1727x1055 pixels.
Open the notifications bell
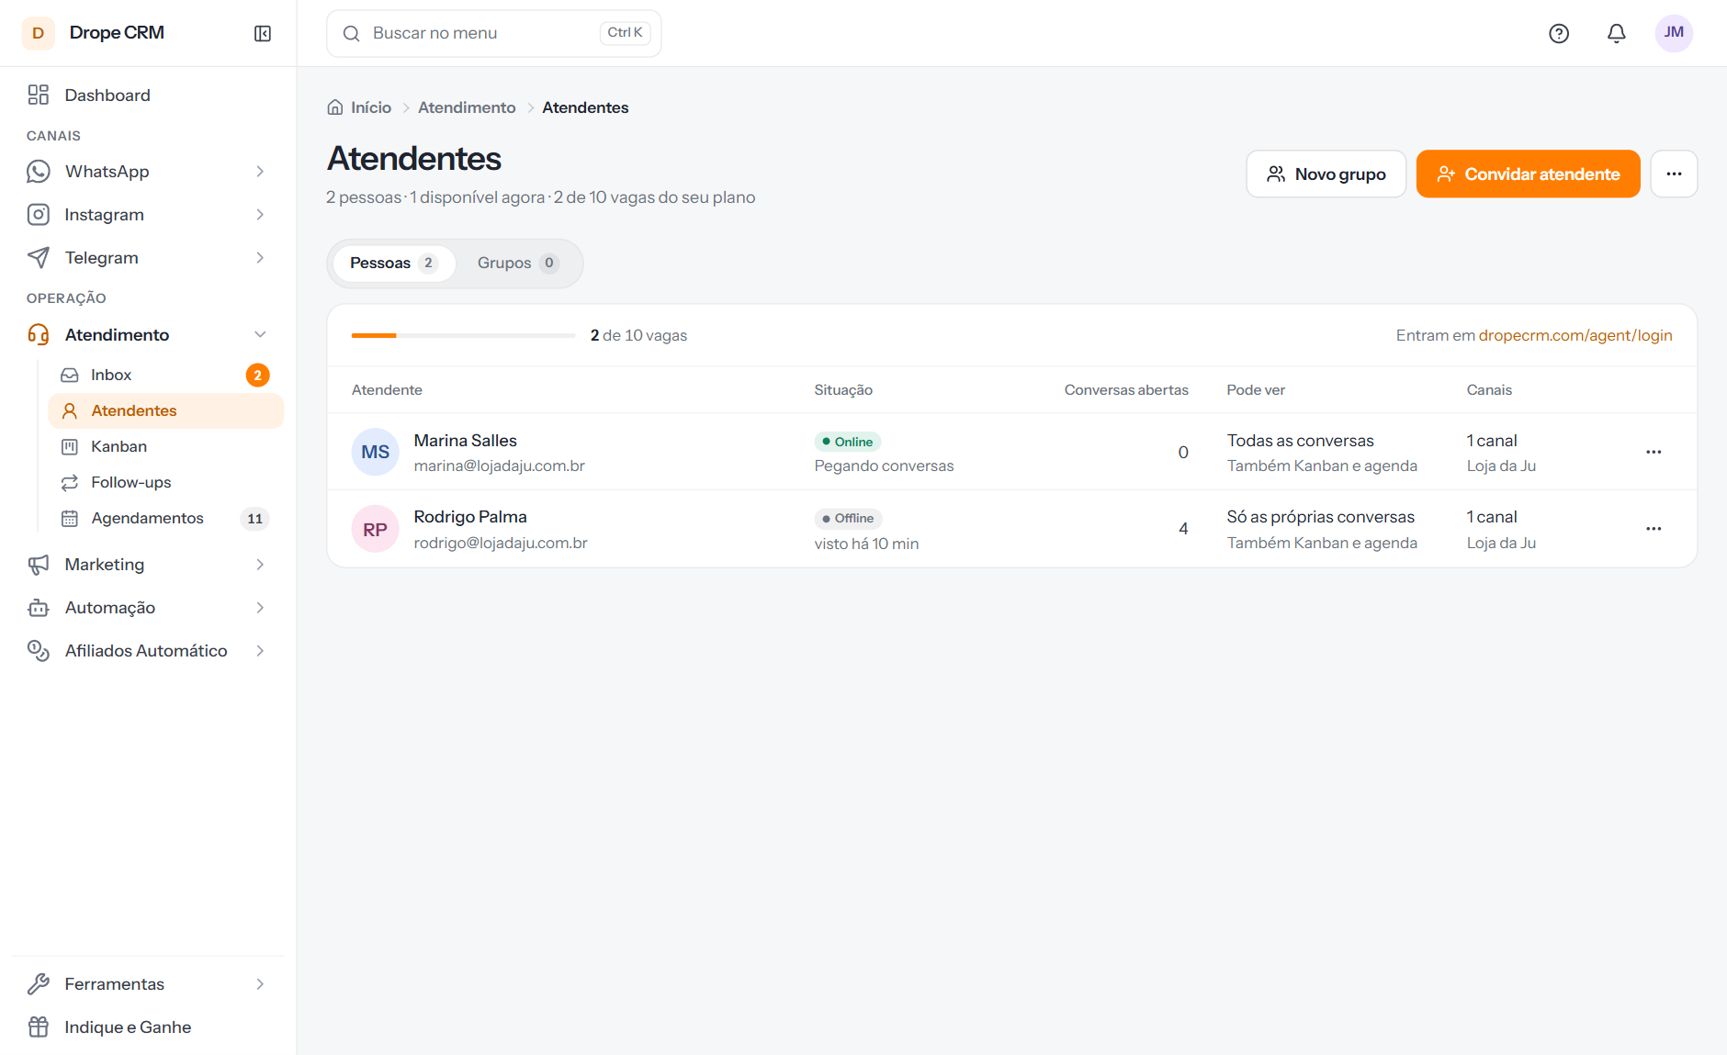point(1617,33)
